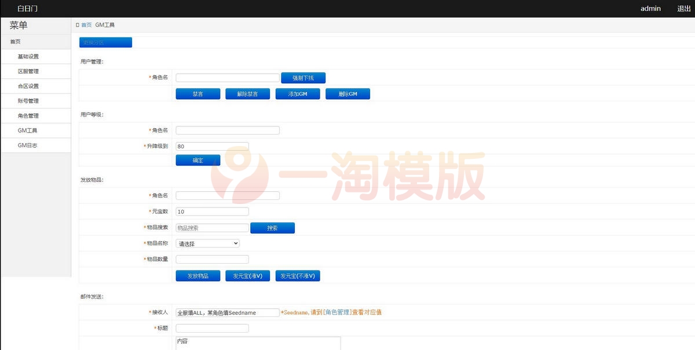Click the 首页 breadcrumb link
Viewport: 695px width, 350px height.
point(86,24)
